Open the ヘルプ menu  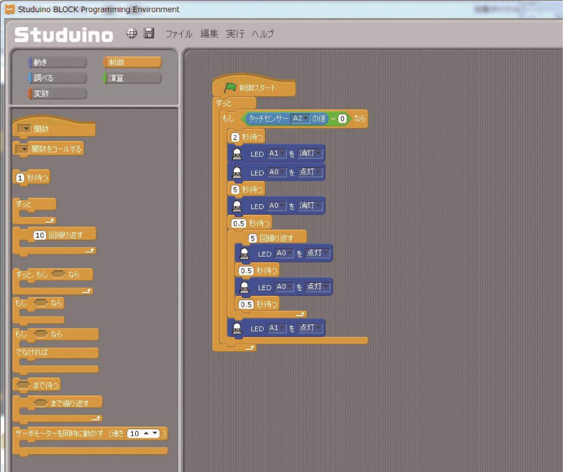pos(263,34)
